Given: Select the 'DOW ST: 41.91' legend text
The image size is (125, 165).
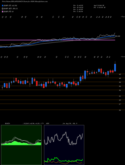Looking at the screenshot, I should pyautogui.click(x=10, y=5).
